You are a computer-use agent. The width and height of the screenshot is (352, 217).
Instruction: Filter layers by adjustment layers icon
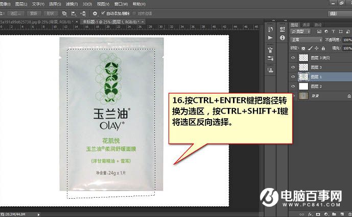(x=326, y=32)
